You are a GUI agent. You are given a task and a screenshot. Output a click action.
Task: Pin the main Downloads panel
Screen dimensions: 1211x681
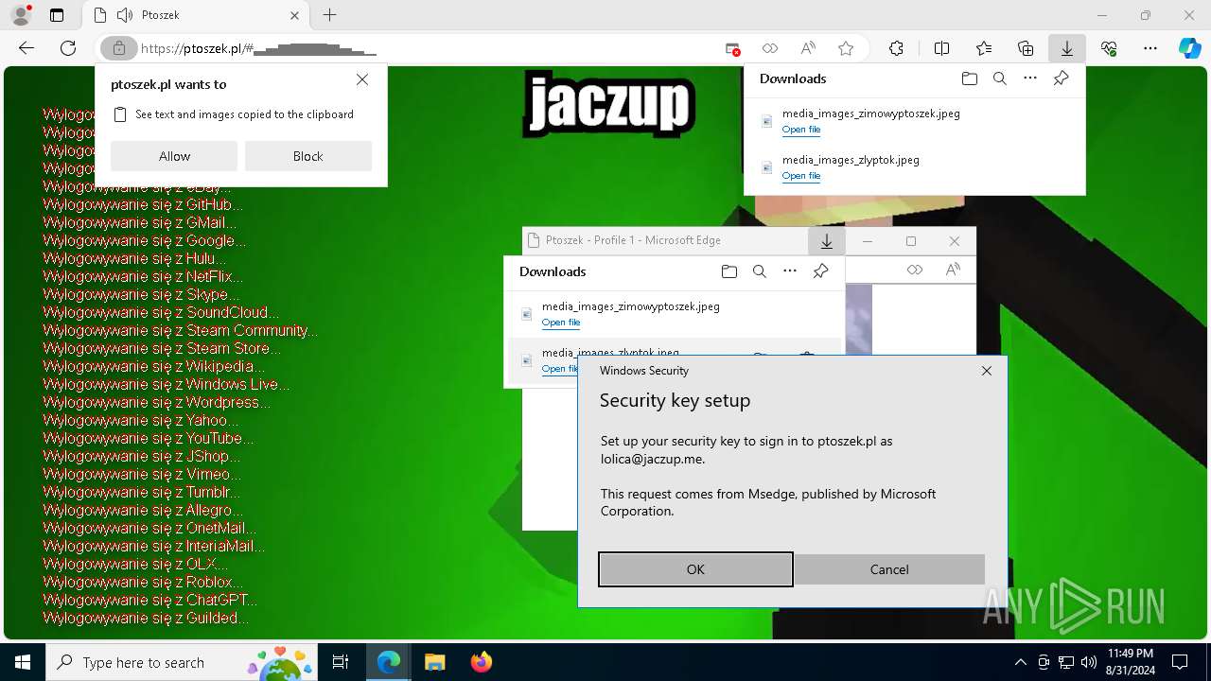1062,79
